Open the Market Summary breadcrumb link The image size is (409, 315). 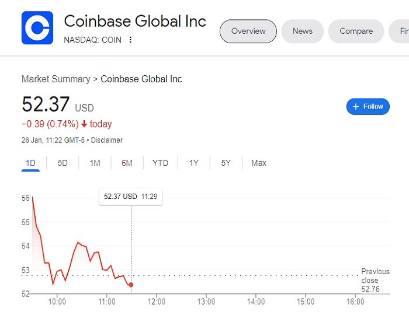click(56, 79)
